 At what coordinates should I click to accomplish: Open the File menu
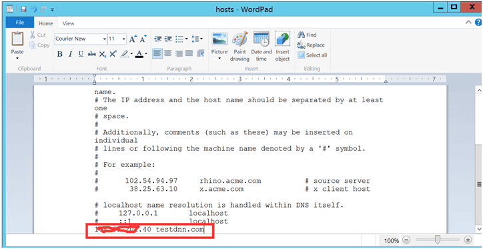20,23
